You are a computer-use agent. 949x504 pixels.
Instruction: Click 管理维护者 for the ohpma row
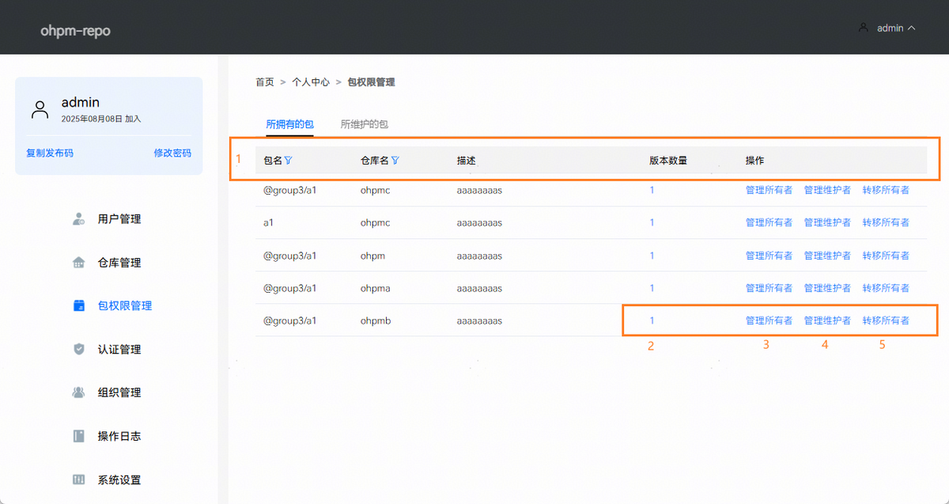point(827,288)
